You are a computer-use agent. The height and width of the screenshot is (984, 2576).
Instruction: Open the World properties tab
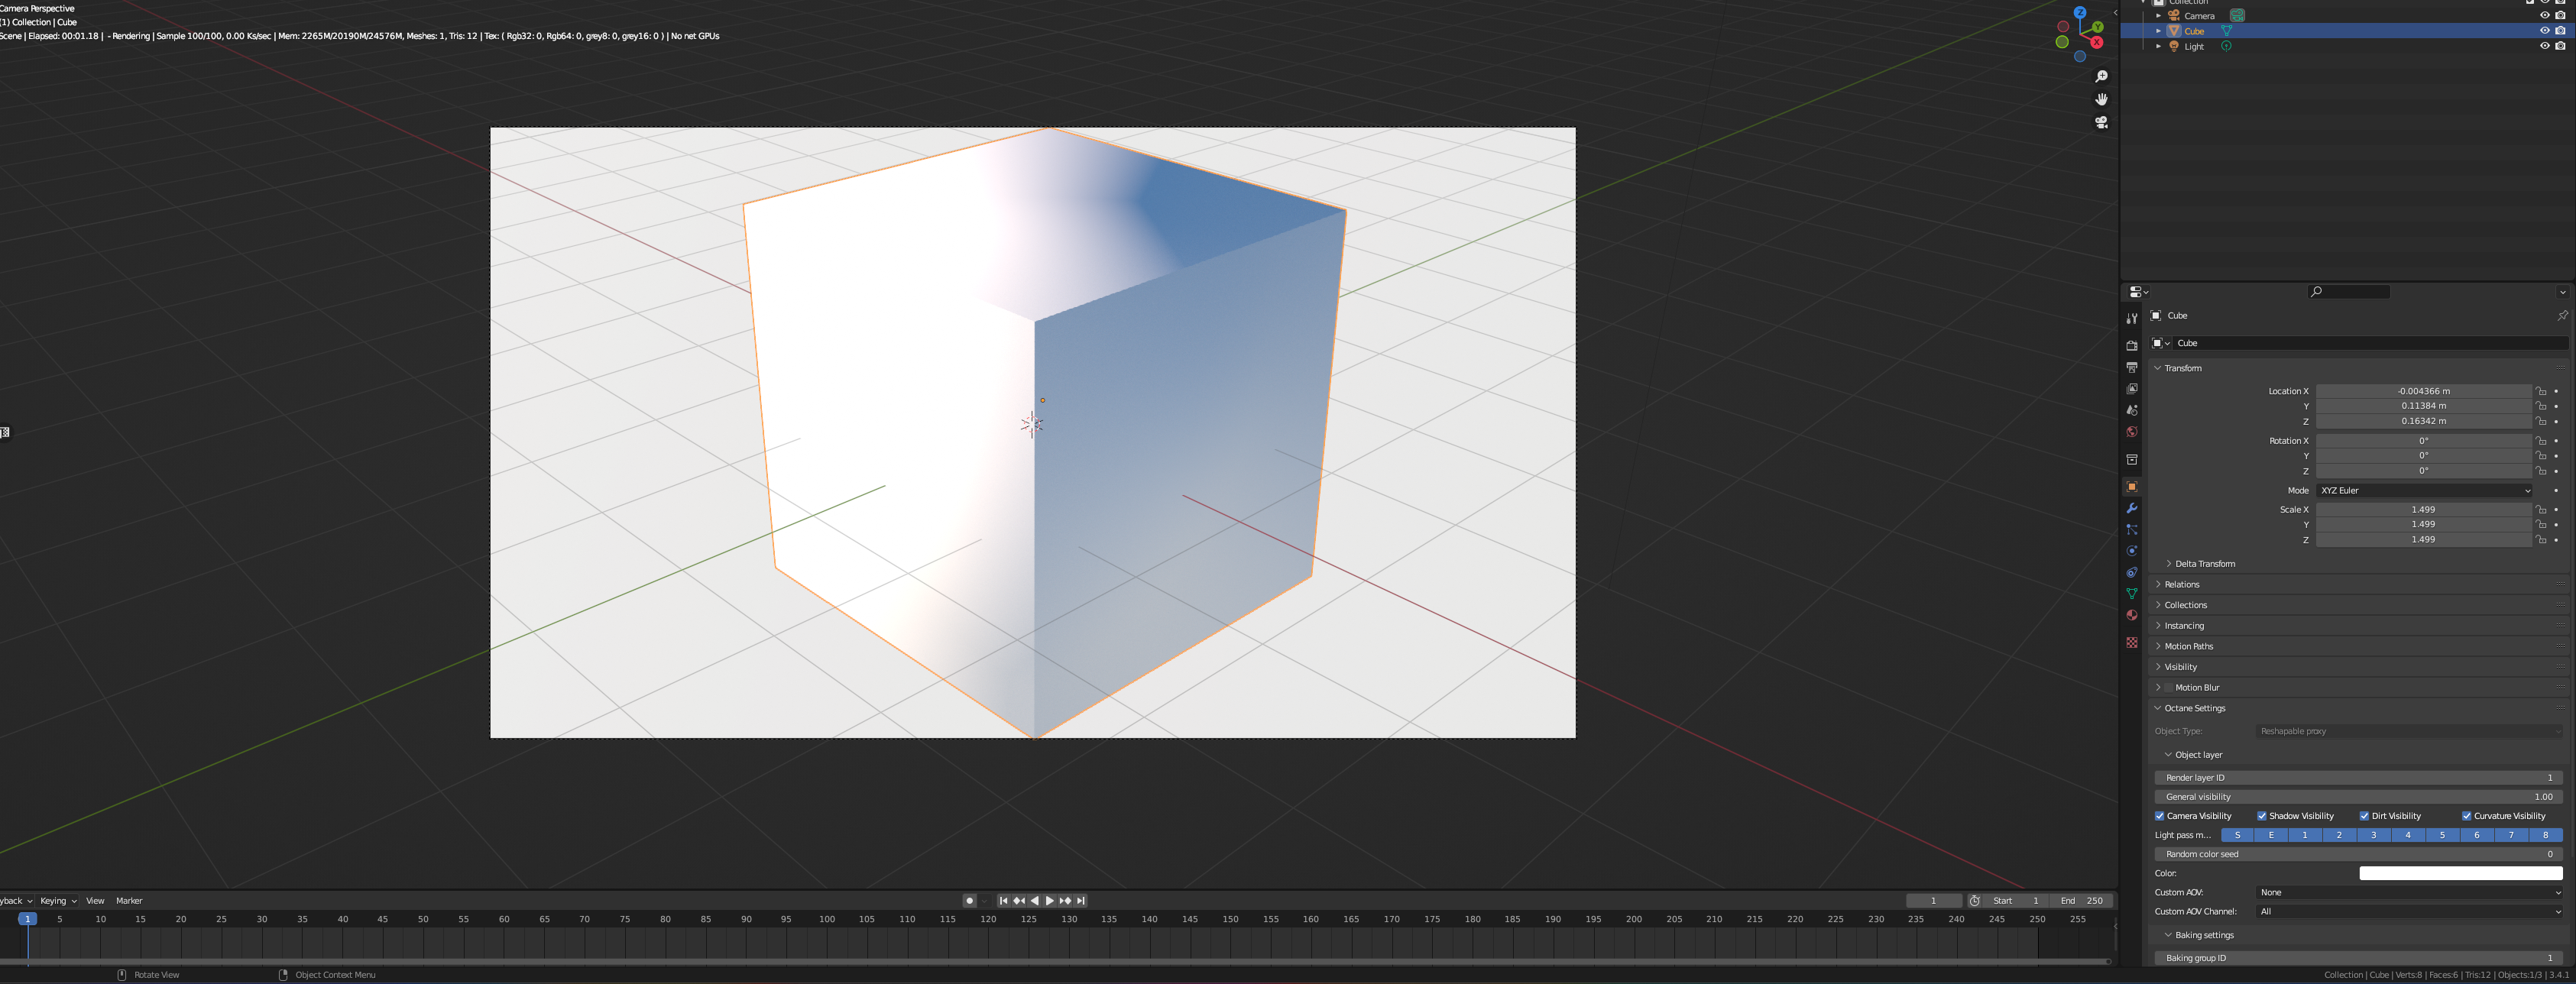pyautogui.click(x=2131, y=432)
